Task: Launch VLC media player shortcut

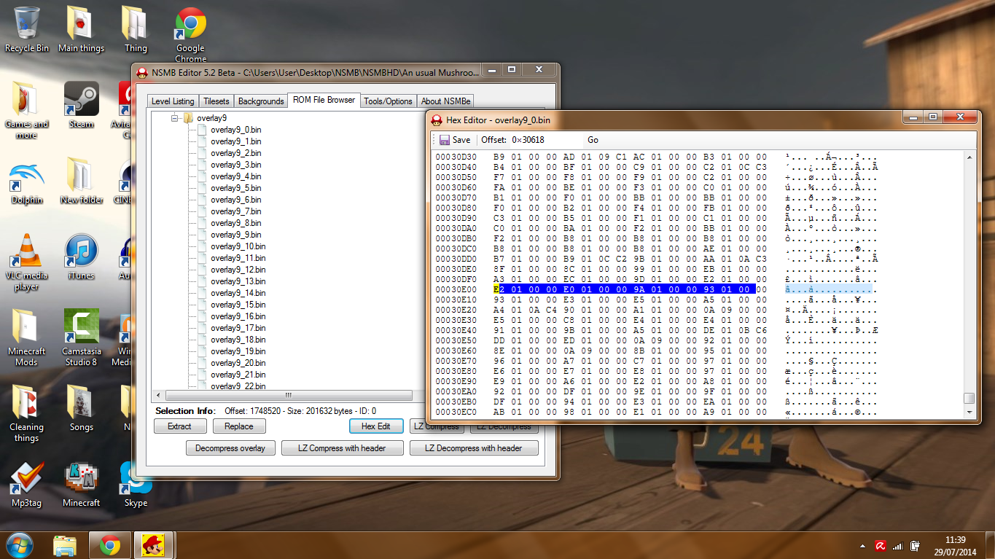Action: pos(27,261)
